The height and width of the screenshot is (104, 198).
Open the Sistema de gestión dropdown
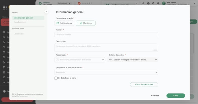point(133,60)
